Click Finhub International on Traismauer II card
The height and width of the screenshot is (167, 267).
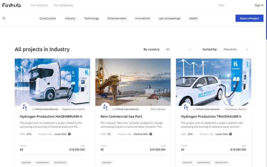coord(208,109)
